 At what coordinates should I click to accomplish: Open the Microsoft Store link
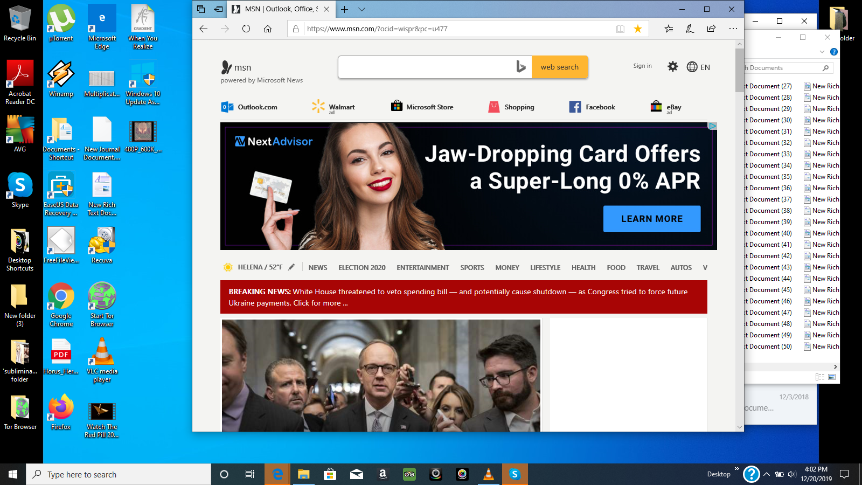click(x=422, y=107)
